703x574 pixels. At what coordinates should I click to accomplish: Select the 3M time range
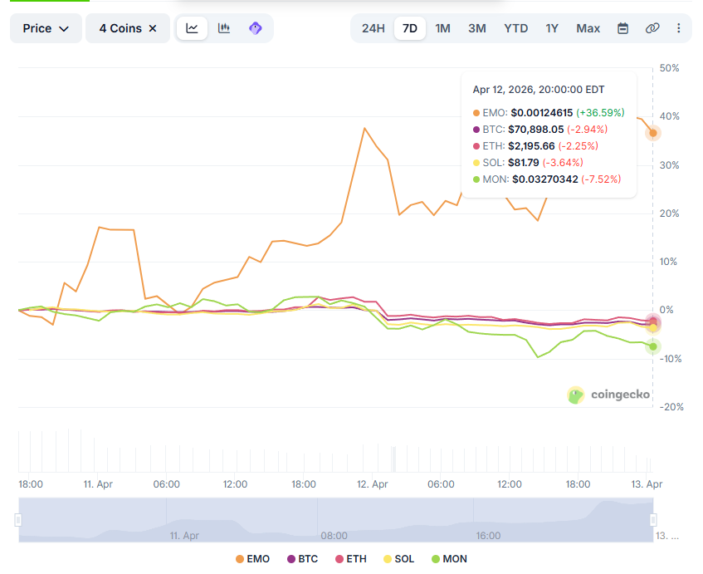[x=477, y=28]
